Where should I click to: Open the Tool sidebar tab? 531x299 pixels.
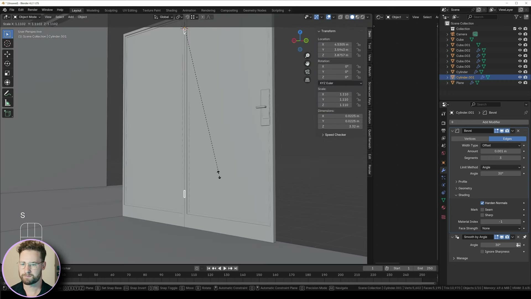click(x=369, y=46)
